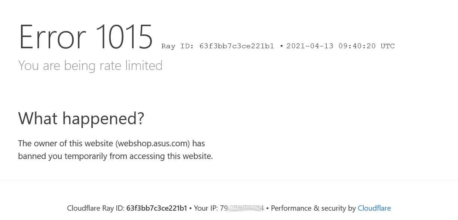Open the Cloudflare link in the footer
Image resolution: width=458 pixels, height=220 pixels.
click(x=374, y=208)
